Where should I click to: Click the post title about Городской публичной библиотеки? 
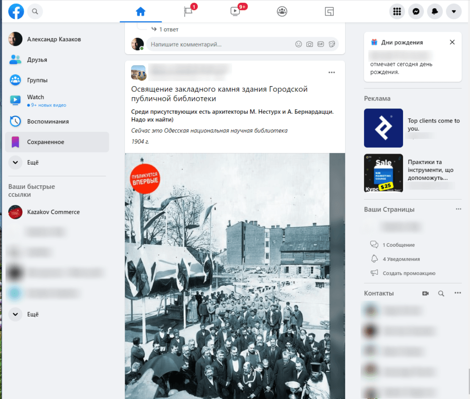[x=219, y=94]
